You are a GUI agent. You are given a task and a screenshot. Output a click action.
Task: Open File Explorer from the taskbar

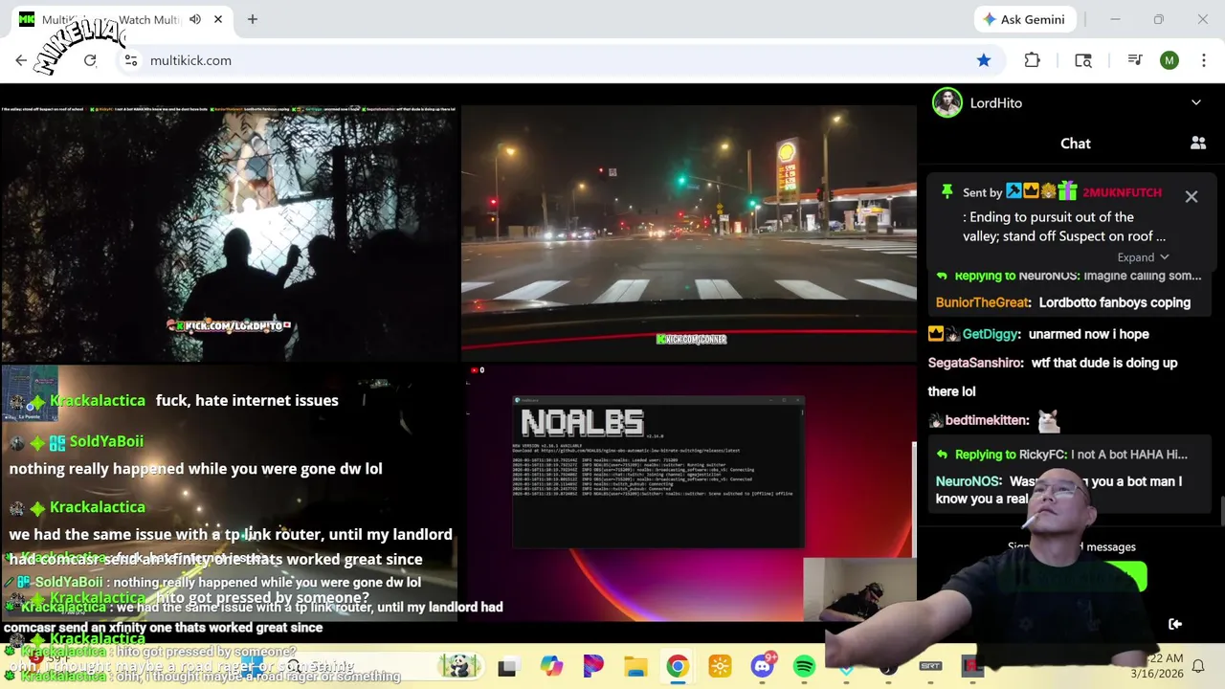click(635, 666)
